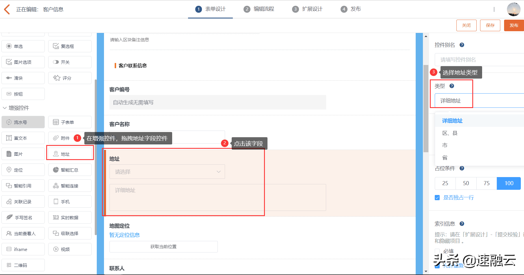Switch to the 表单设计 step tab
524x275 pixels.
(210, 9)
